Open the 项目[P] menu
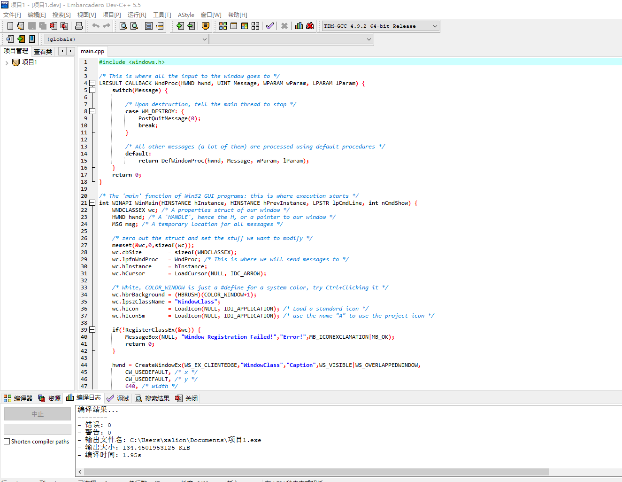Image resolution: width=622 pixels, height=482 pixels. [112, 15]
